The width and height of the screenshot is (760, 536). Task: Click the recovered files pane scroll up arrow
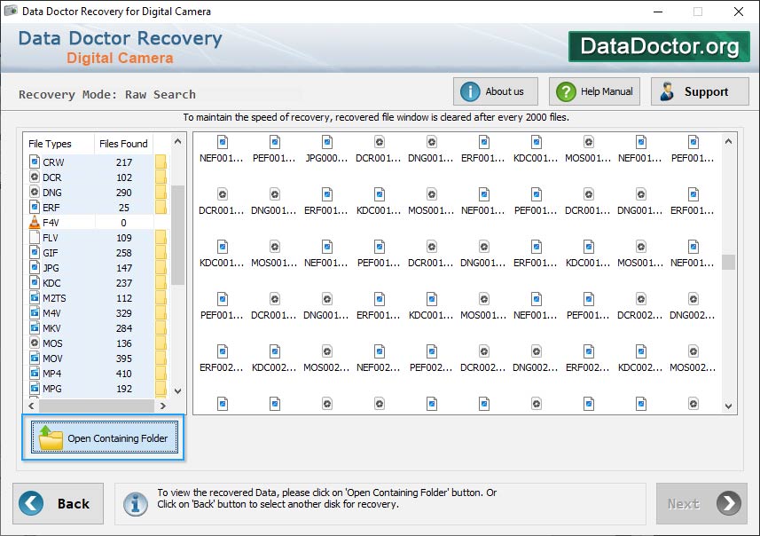click(728, 142)
